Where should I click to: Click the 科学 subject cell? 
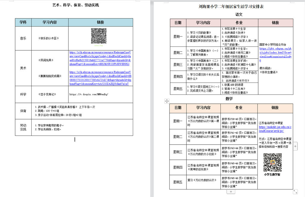pos(23,94)
